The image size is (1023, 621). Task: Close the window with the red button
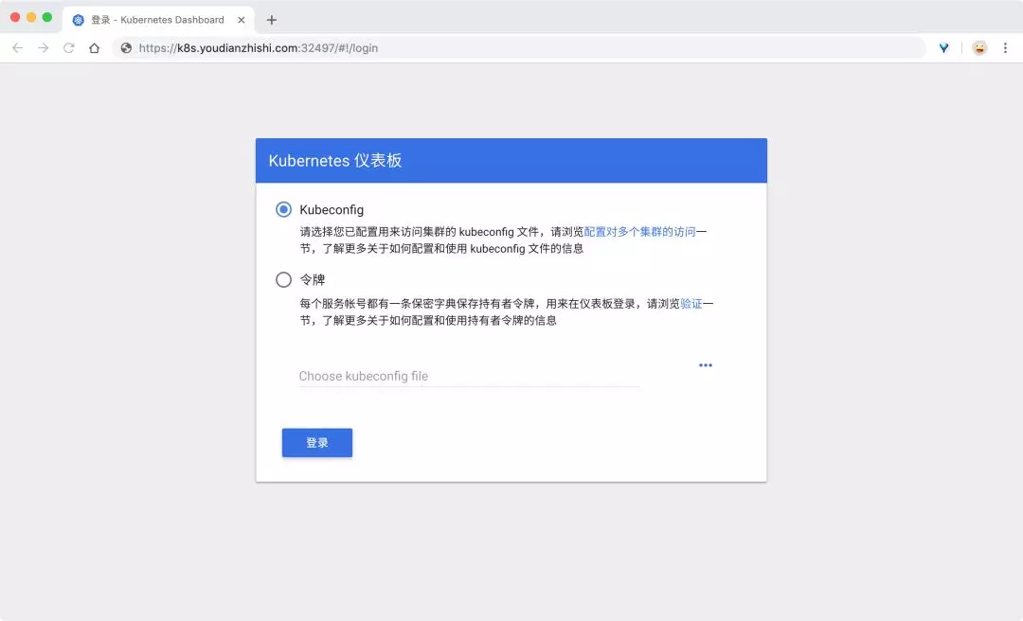[15, 18]
